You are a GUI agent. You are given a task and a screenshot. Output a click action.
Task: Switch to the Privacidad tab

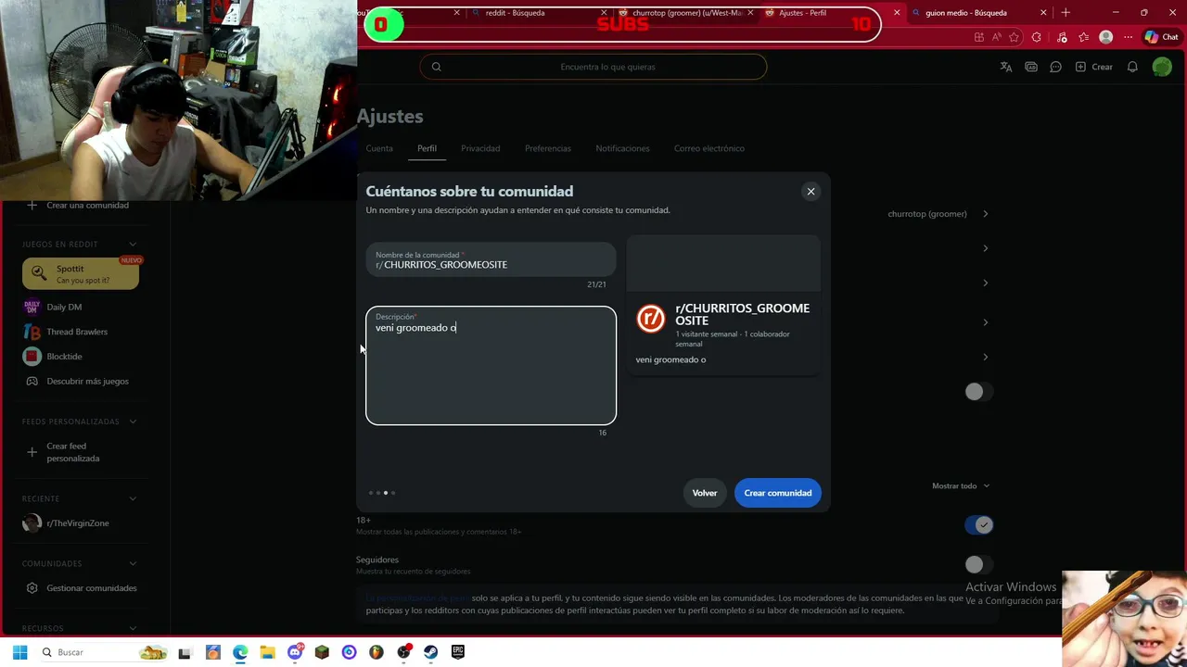(x=480, y=148)
